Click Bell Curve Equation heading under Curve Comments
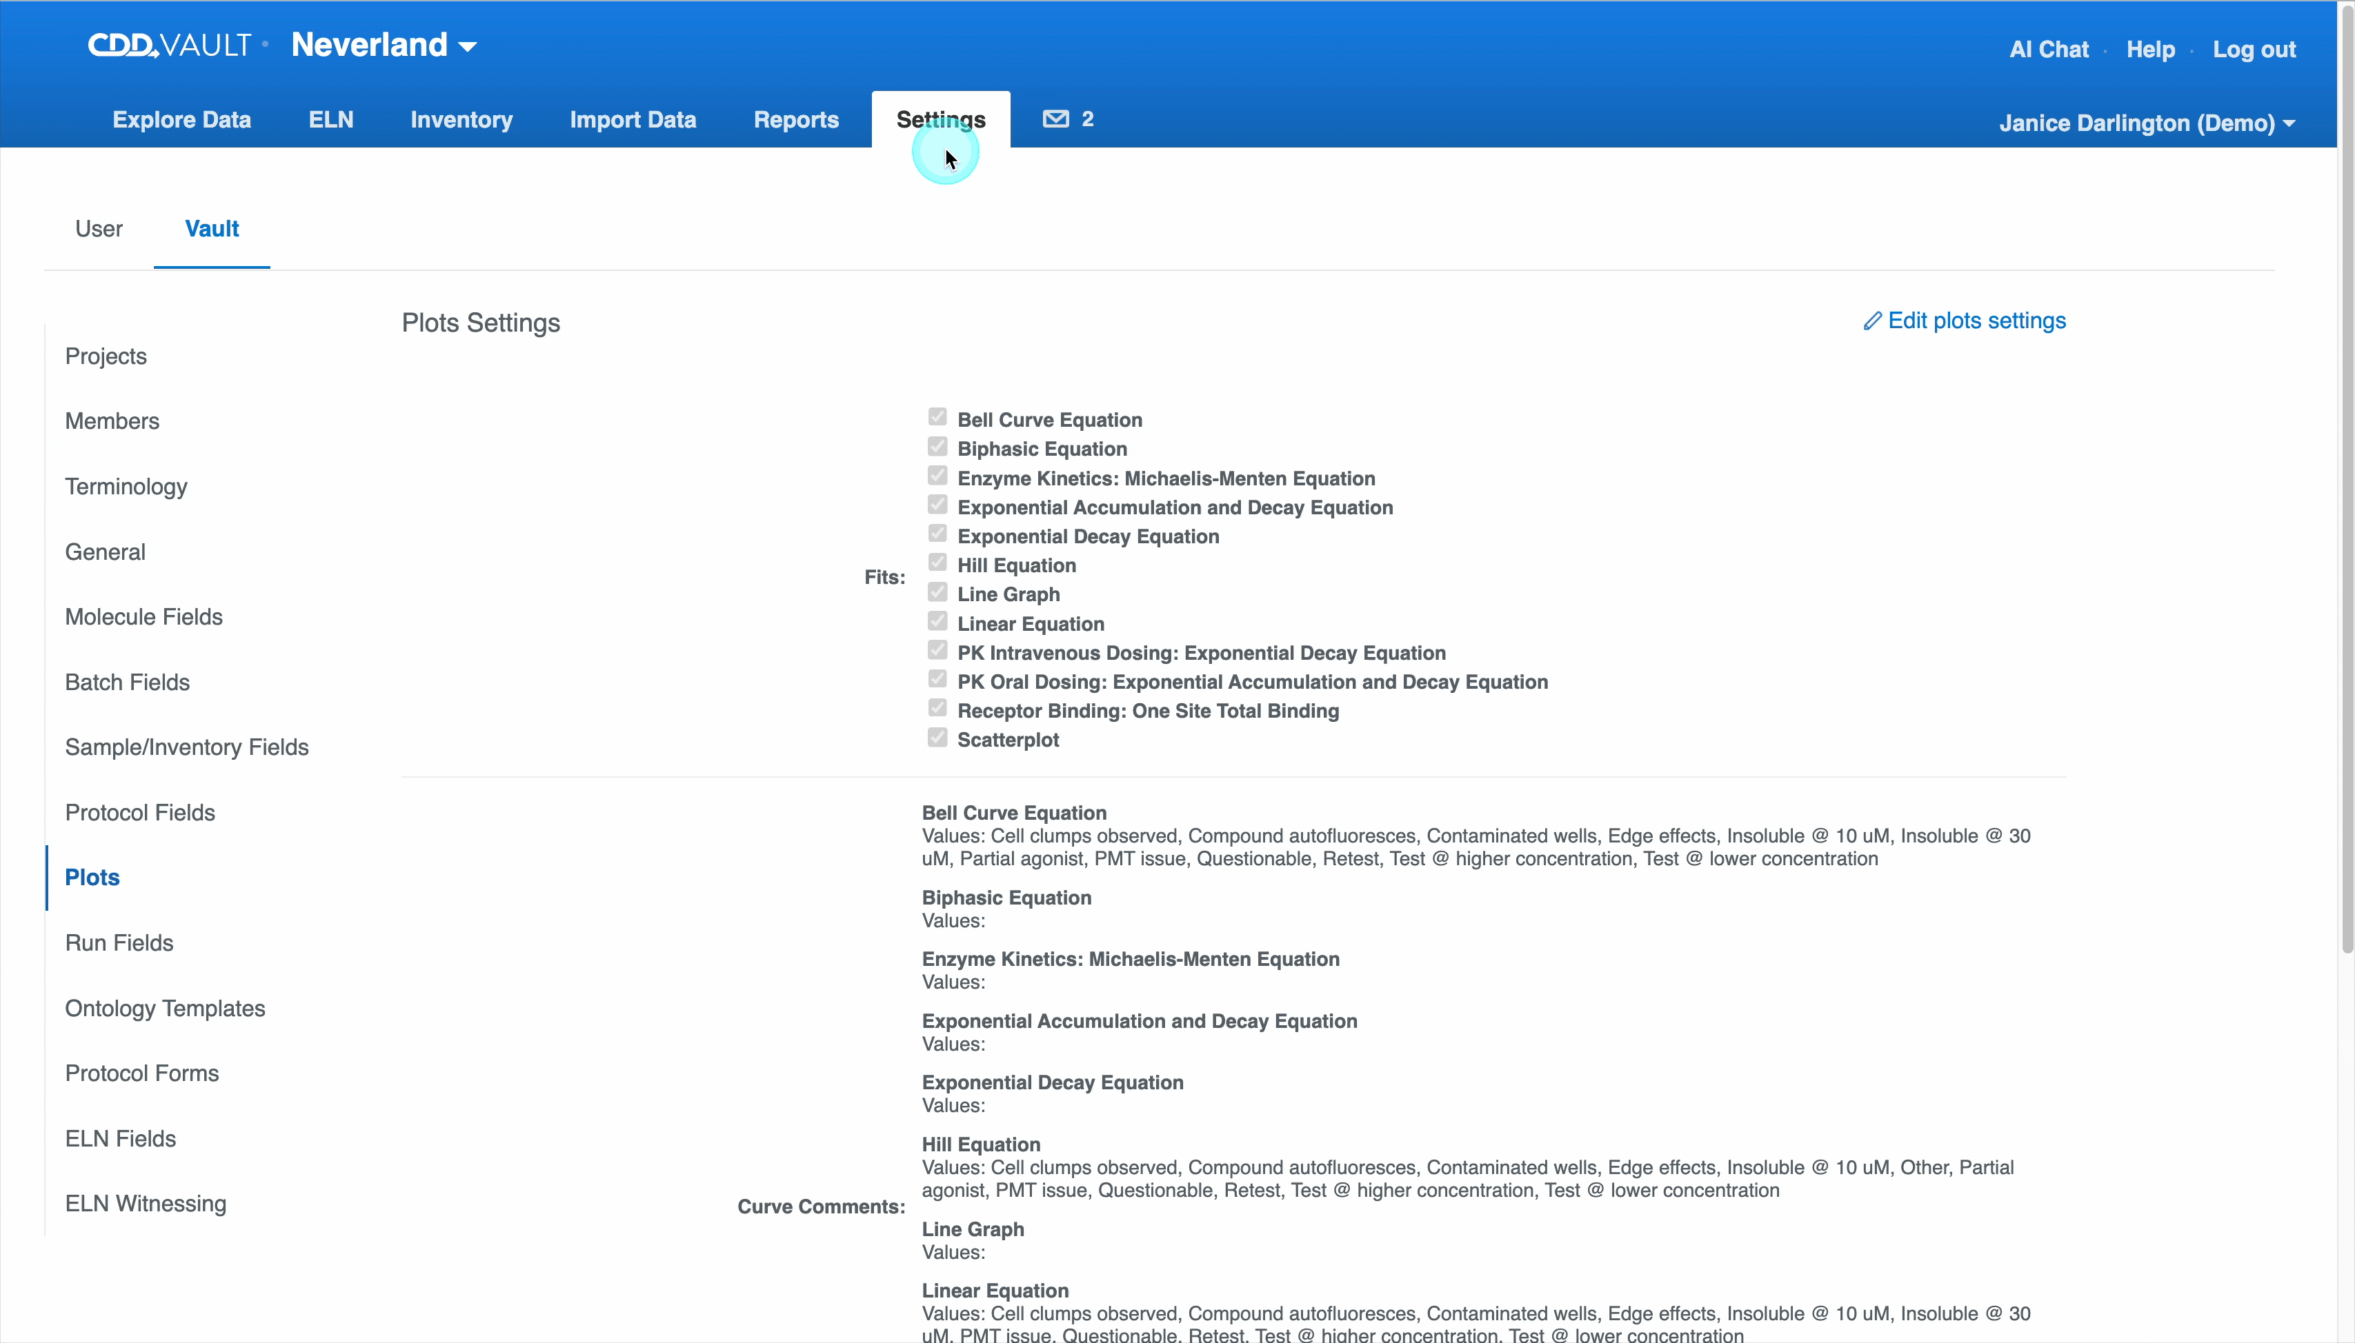The image size is (2355, 1343). 1014,814
